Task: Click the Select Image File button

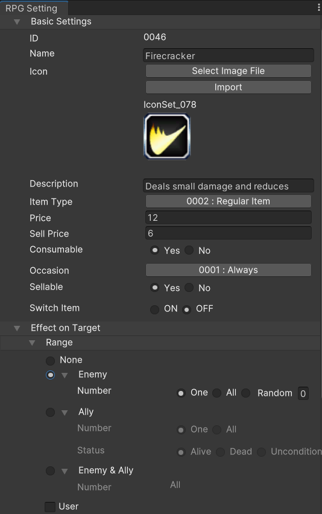Action: pos(229,71)
